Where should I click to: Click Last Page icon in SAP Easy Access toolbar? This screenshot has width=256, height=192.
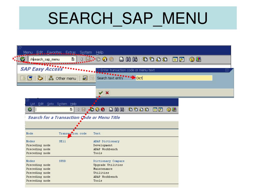(165, 59)
